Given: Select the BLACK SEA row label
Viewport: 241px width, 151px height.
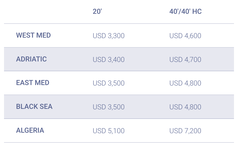Looking at the screenshot, I should tap(34, 107).
